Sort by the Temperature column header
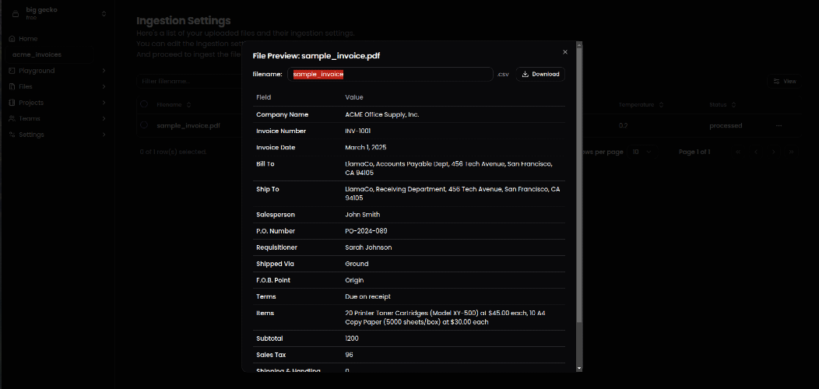Screen dimensions: 819x389 tap(641, 105)
